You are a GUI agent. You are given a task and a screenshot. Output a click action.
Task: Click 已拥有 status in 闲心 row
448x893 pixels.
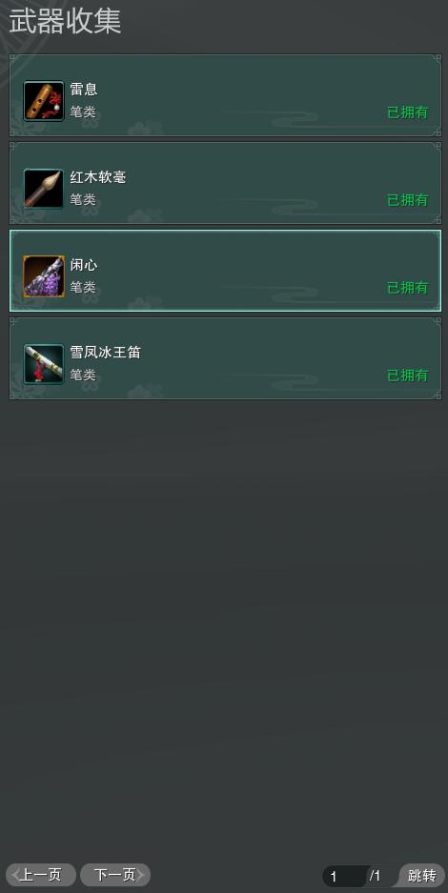[x=408, y=288]
